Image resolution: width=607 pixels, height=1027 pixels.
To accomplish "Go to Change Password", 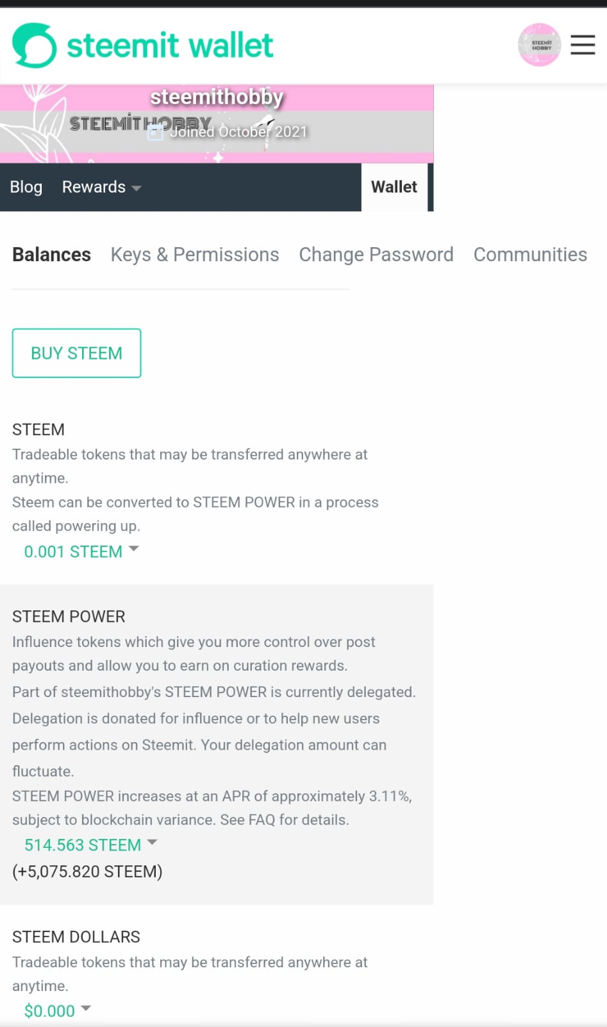I will (376, 255).
